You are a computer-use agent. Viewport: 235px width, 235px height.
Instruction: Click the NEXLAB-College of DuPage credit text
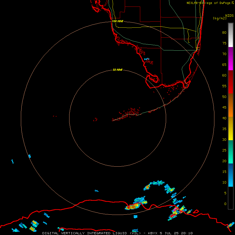point(210,3)
